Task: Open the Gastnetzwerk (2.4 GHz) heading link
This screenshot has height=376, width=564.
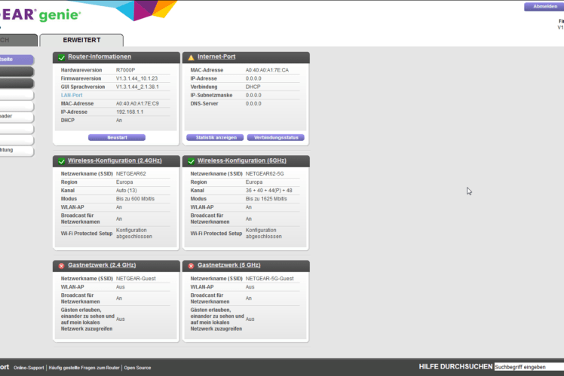Action: click(102, 265)
